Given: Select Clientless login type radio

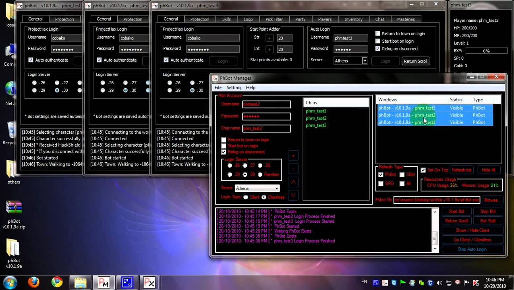Looking at the screenshot, I should pyautogui.click(x=264, y=197).
